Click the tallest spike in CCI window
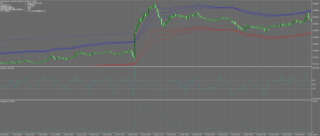The width and height of the screenshot is (320, 136). pos(135,69)
